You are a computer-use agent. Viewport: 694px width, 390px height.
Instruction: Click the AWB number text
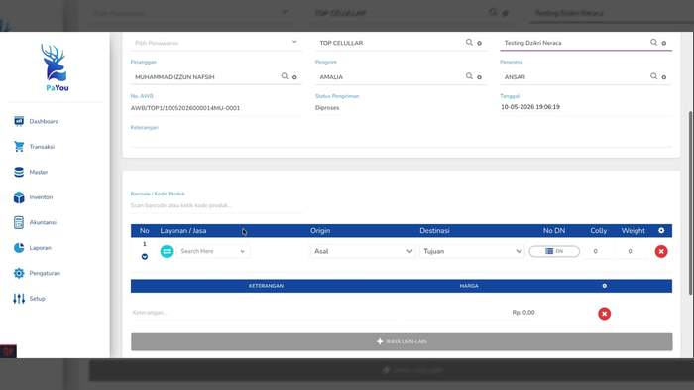185,108
